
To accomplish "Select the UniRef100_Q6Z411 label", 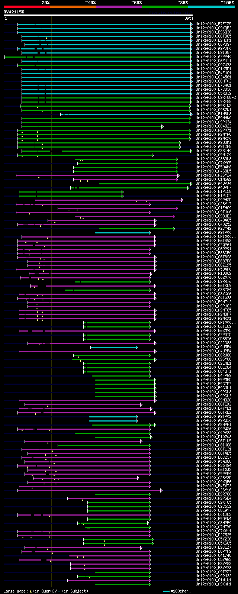I will pyautogui.click(x=213, y=61).
